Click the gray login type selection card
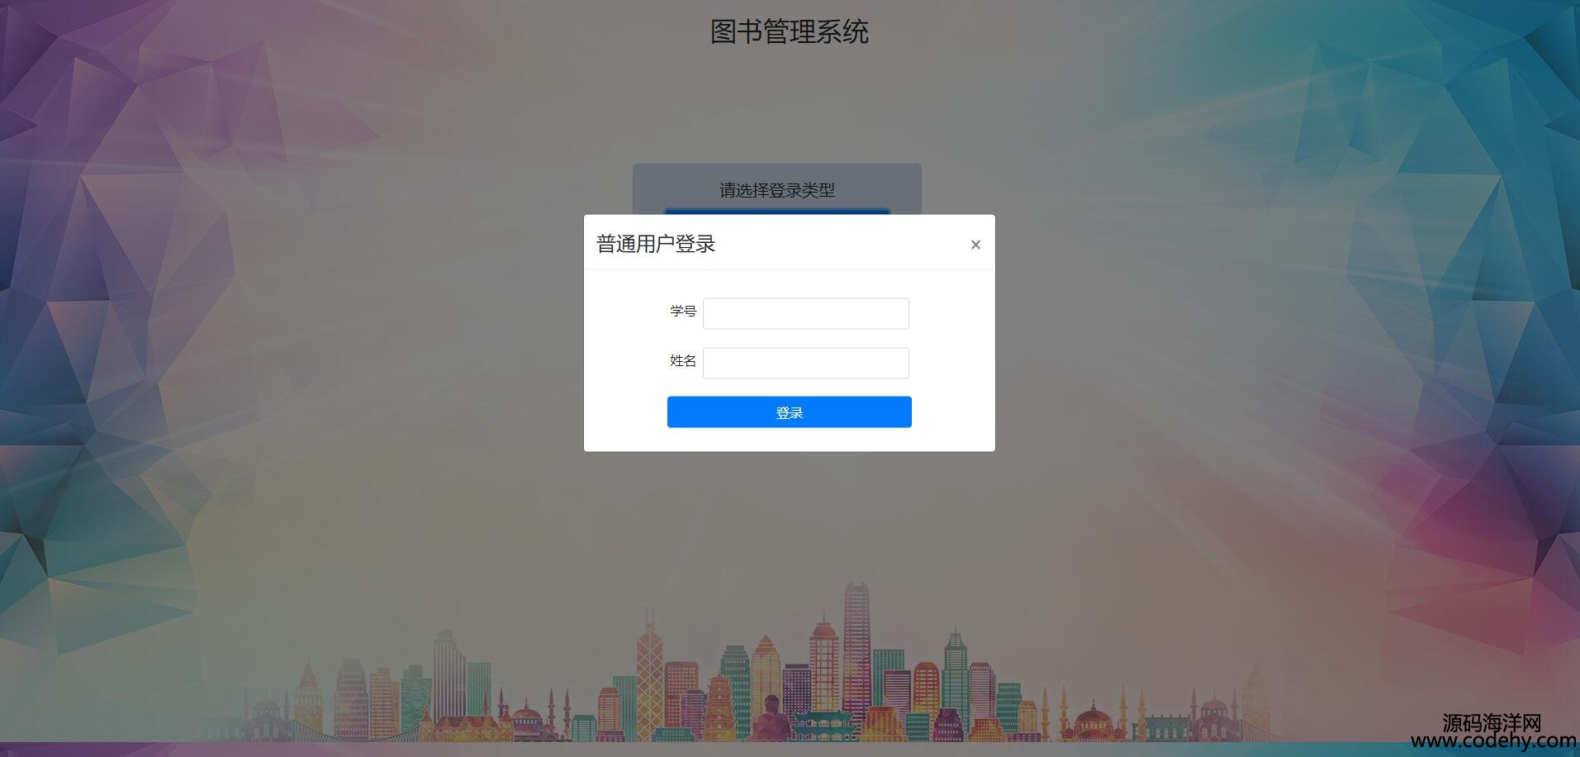1580x757 pixels. pyautogui.click(x=777, y=188)
